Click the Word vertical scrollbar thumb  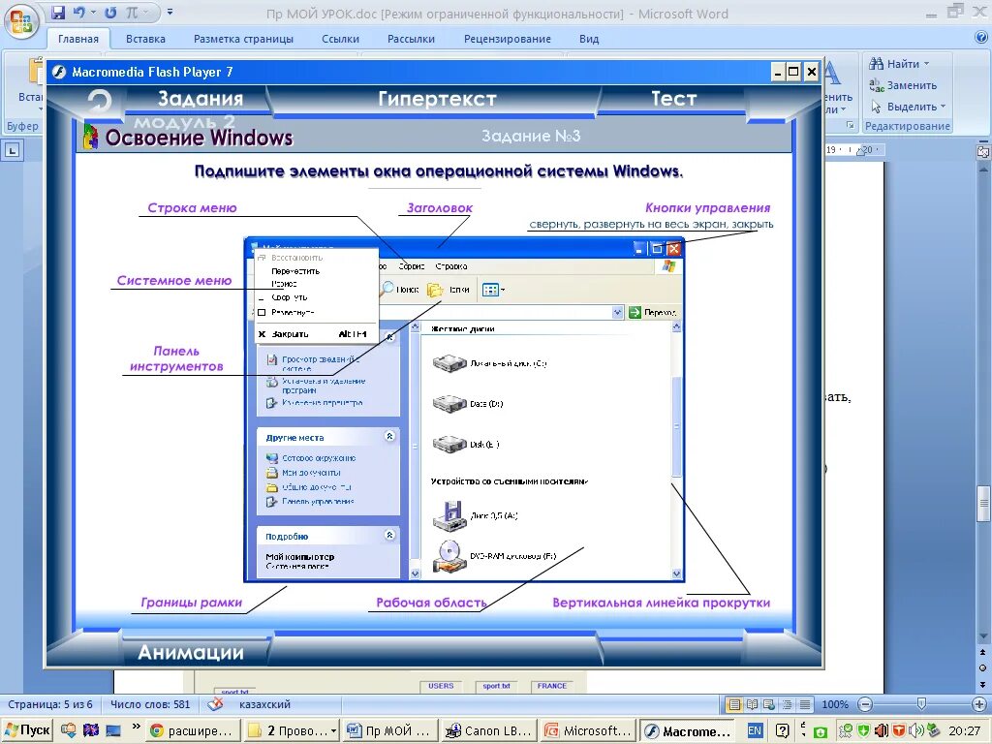pyautogui.click(x=982, y=503)
